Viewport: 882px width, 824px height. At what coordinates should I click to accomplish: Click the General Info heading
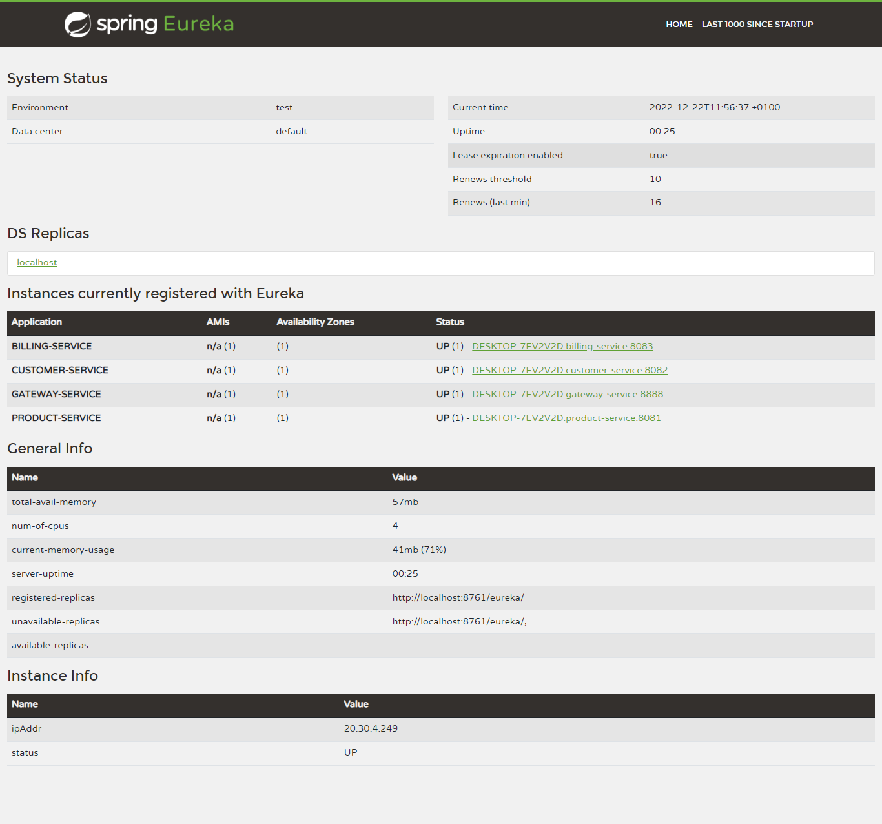click(x=50, y=449)
